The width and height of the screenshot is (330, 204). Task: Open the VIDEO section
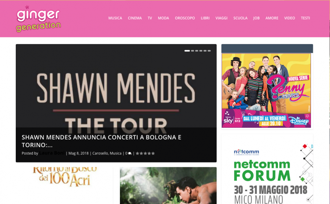(289, 18)
